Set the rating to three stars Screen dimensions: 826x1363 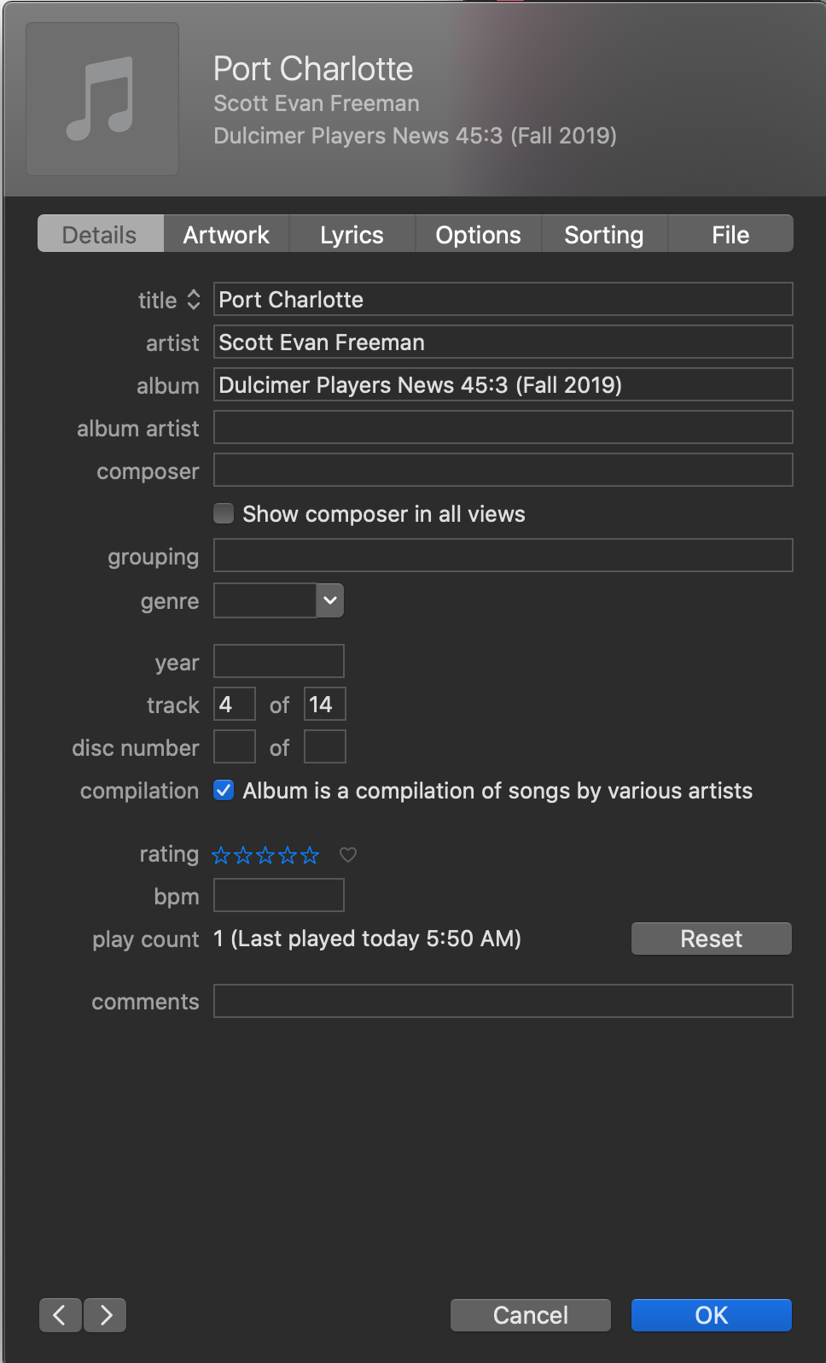pos(265,855)
